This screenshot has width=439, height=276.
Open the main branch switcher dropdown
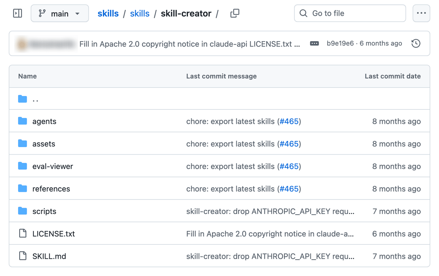pyautogui.click(x=60, y=13)
